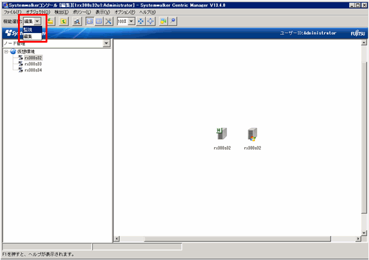Open the 検出(E) menu
369x260 pixels.
61,12
